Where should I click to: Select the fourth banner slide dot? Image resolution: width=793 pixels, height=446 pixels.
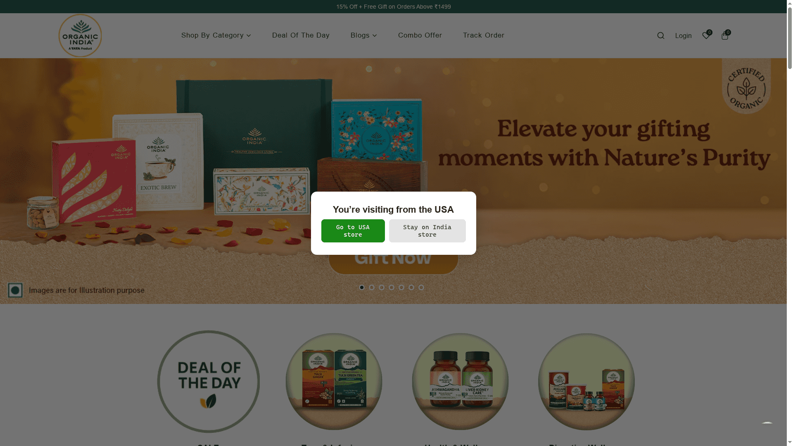coord(392,287)
